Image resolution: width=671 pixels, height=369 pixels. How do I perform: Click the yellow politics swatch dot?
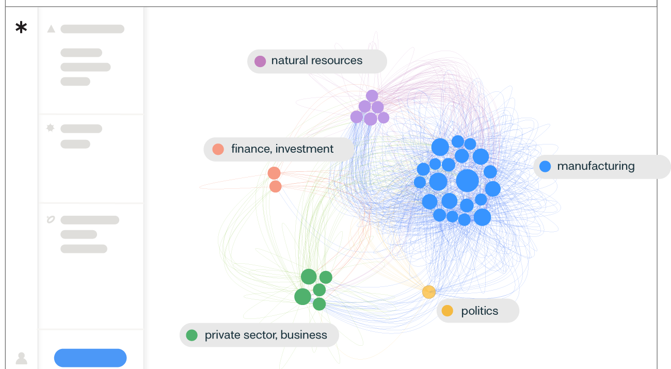(x=448, y=311)
